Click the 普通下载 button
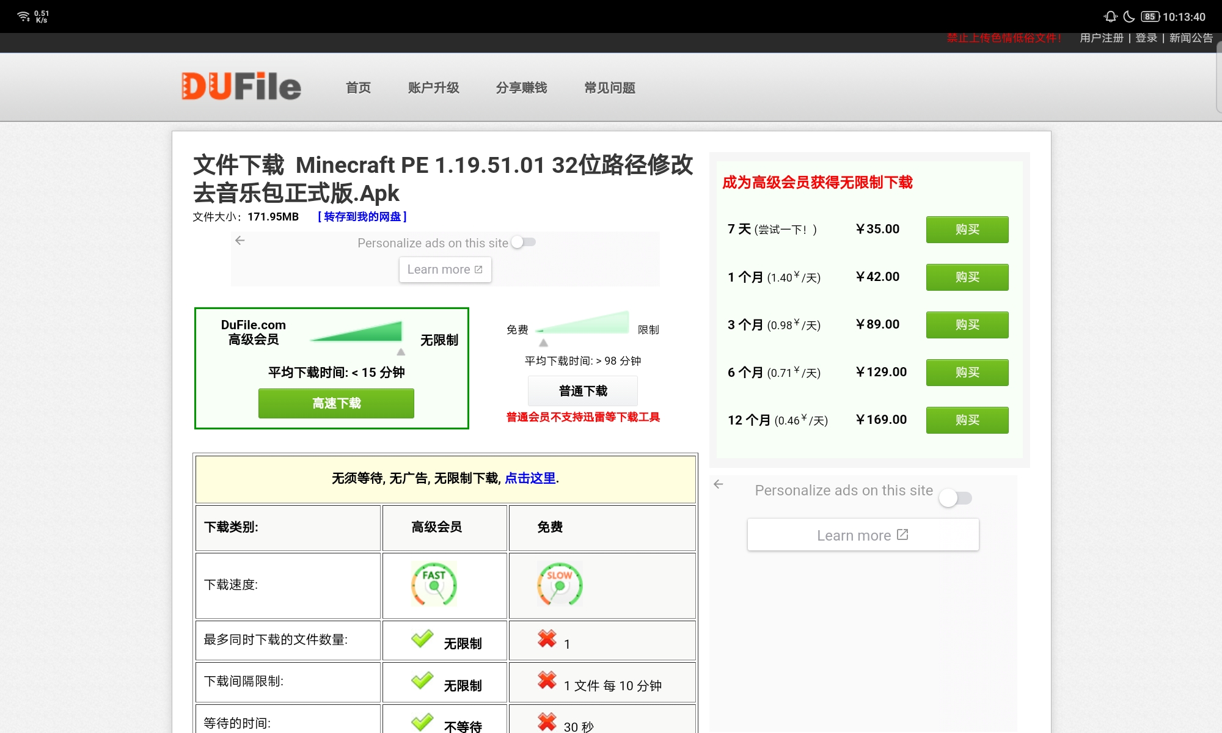The height and width of the screenshot is (733, 1222). [583, 391]
